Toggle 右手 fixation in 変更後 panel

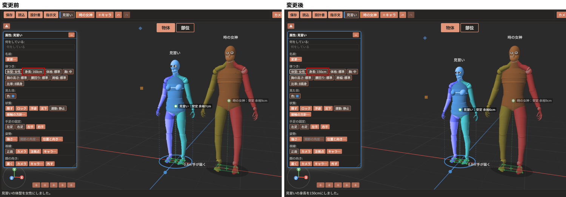point(325,127)
